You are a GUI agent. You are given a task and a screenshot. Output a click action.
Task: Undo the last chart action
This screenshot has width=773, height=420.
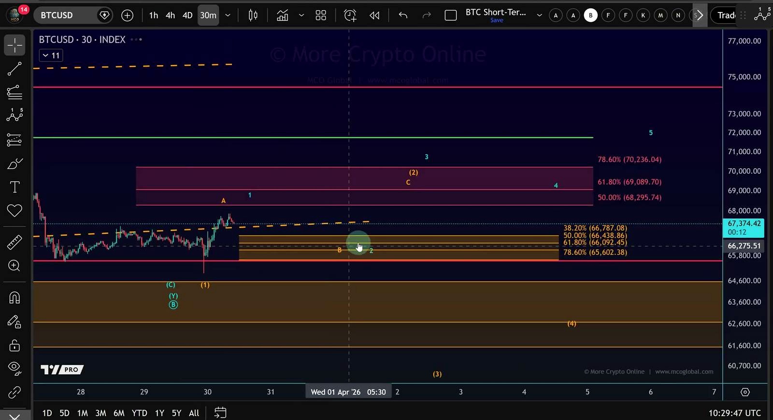point(403,15)
